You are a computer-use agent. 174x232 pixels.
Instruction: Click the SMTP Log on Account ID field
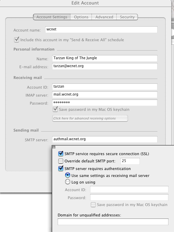pyautogui.click(x=129, y=189)
